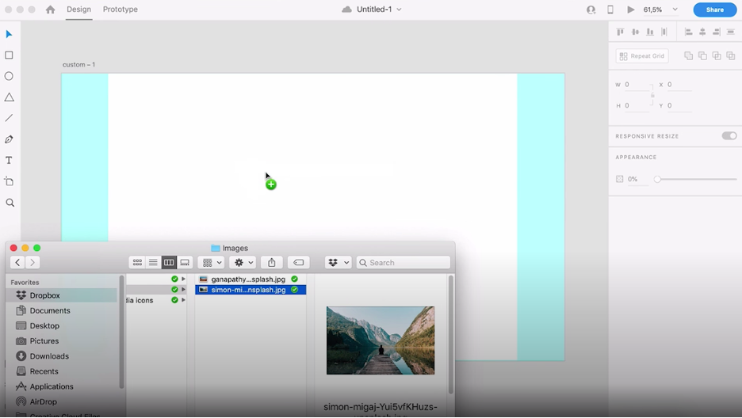This screenshot has width=742, height=418.
Task: Open the invite user profile icon
Action: click(591, 9)
